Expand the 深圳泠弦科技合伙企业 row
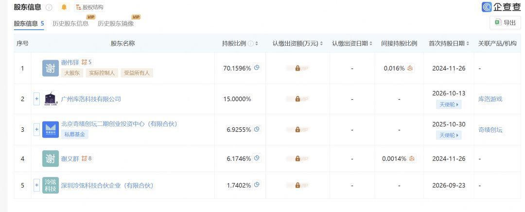This screenshot has height=212, width=525. [37, 185]
